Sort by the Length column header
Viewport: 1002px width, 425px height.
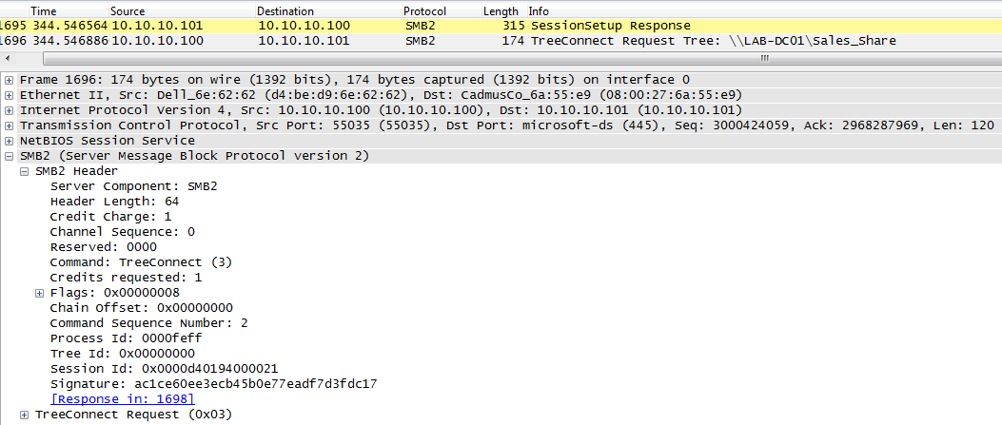[x=501, y=10]
